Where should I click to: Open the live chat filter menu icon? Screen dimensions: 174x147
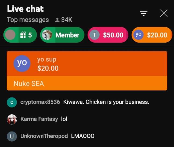pyautogui.click(x=144, y=13)
